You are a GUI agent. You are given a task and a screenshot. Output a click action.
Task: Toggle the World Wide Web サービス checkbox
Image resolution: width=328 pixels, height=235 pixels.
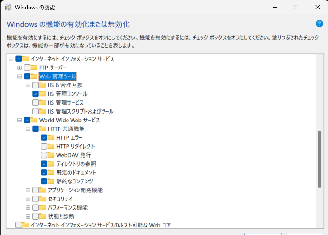(27, 120)
